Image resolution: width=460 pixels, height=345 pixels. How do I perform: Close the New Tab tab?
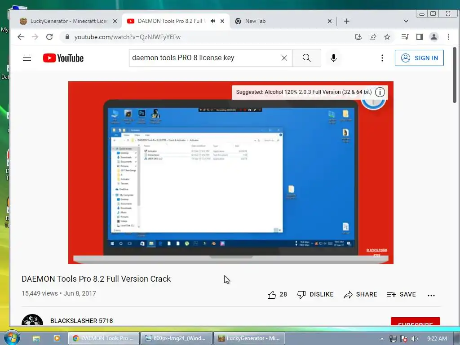click(x=329, y=21)
